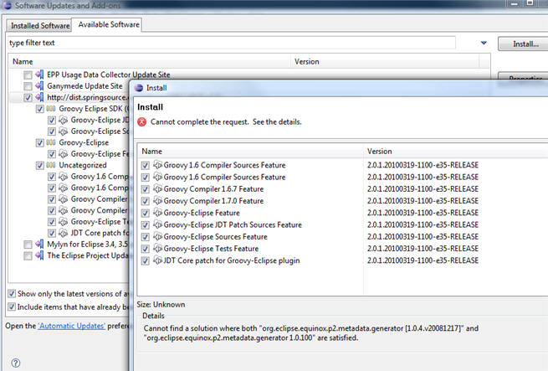Click the red error icon in Install dialog
This screenshot has width=548, height=371.
point(142,121)
